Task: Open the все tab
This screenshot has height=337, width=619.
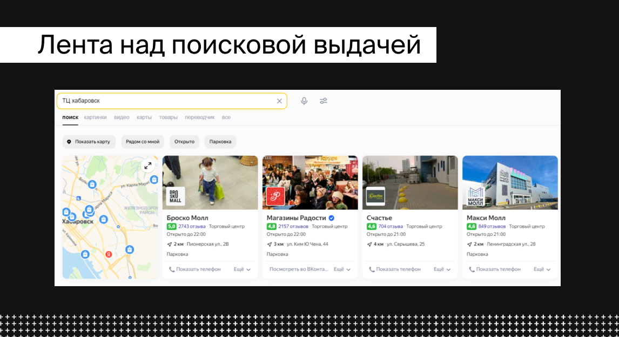Action: coord(226,117)
